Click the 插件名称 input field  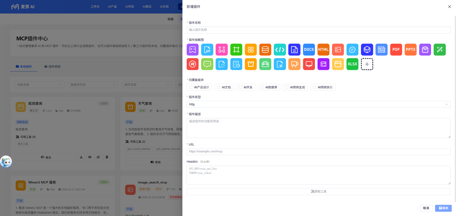click(318, 30)
